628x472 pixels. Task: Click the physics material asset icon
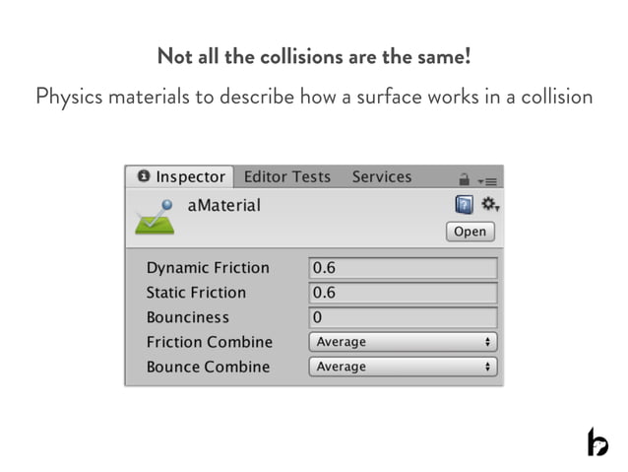point(155,218)
